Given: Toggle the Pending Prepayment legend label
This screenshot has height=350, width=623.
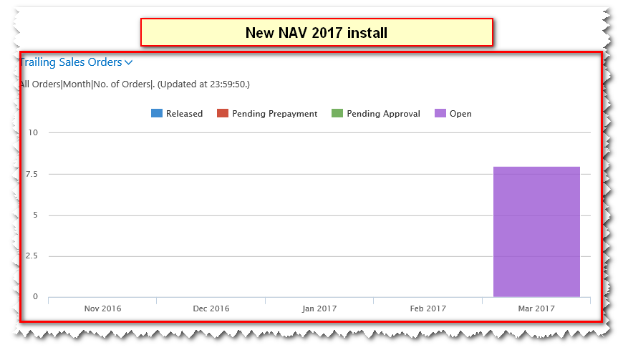Looking at the screenshot, I should point(274,114).
